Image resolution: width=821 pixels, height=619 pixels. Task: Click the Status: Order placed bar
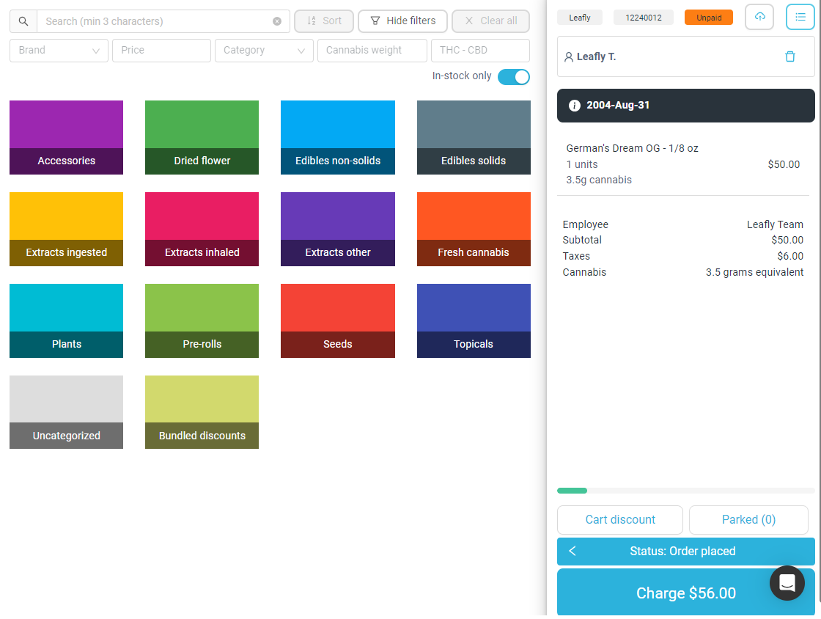(x=686, y=551)
